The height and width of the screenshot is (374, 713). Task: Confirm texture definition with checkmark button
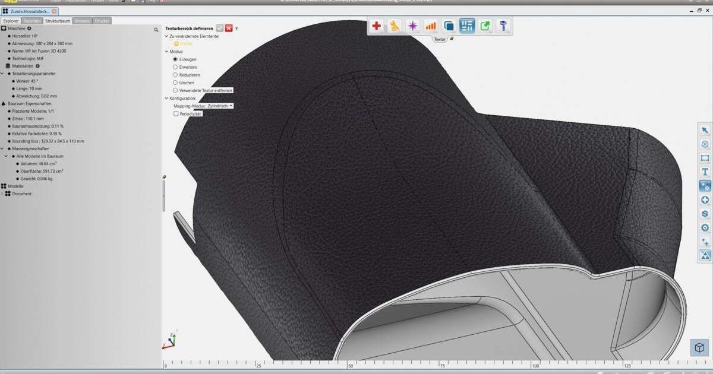(220, 28)
